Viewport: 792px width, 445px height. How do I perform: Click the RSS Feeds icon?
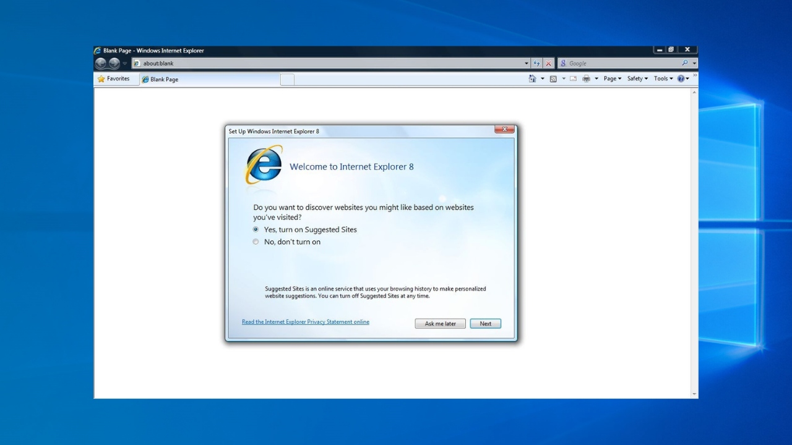[553, 78]
